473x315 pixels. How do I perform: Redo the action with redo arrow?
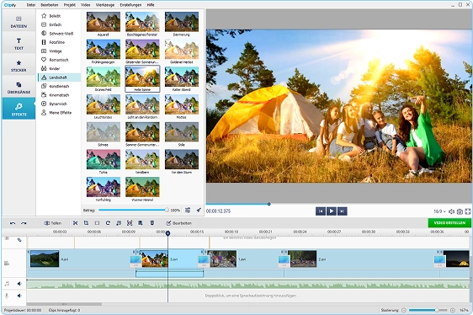[x=24, y=223]
